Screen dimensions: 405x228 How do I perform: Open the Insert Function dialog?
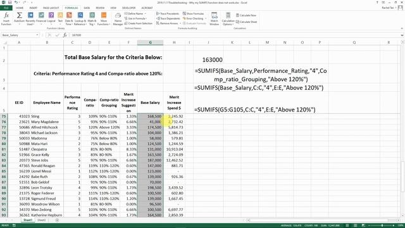[6, 19]
